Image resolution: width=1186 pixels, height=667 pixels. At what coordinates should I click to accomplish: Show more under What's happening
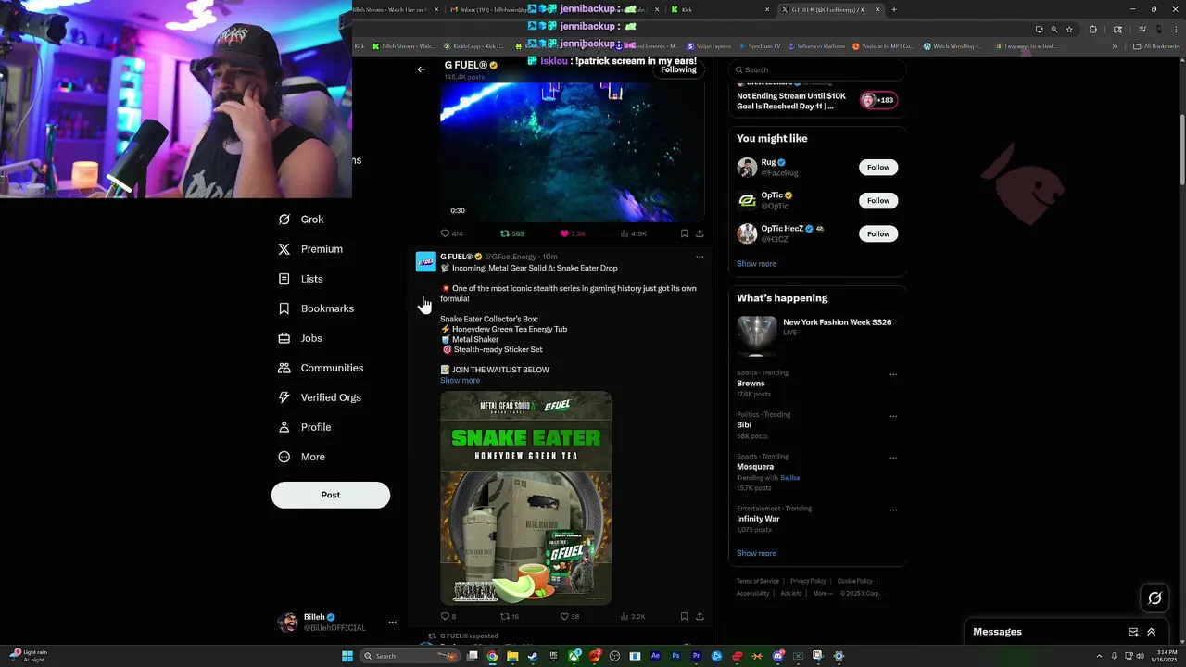click(x=756, y=554)
